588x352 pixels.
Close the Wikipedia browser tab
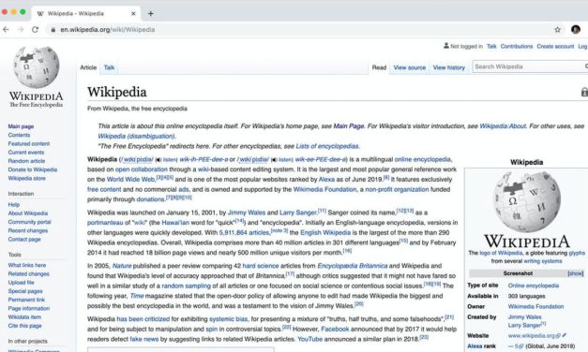pyautogui.click(x=133, y=13)
